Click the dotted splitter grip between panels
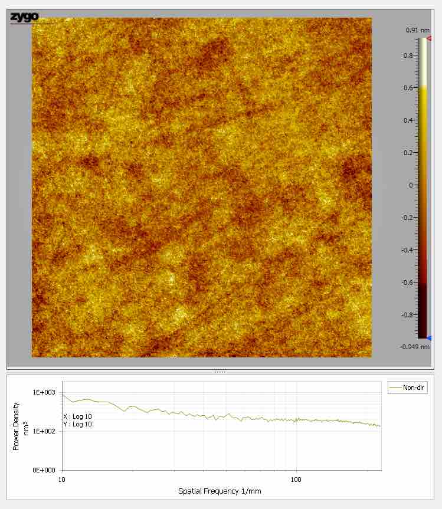Image resolution: width=442 pixels, height=509 pixels. (220, 372)
